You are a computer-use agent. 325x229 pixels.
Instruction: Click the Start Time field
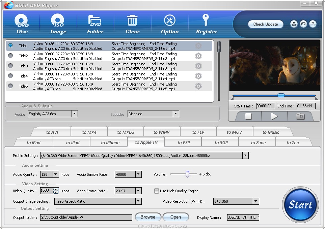click(x=265, y=106)
